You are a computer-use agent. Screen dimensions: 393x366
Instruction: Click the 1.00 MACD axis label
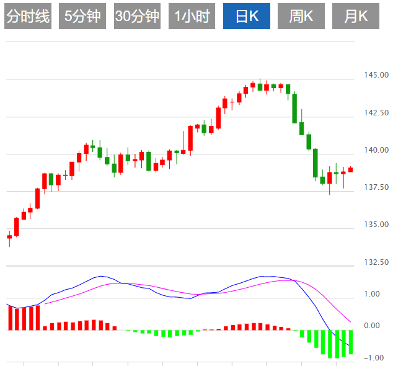(x=372, y=294)
